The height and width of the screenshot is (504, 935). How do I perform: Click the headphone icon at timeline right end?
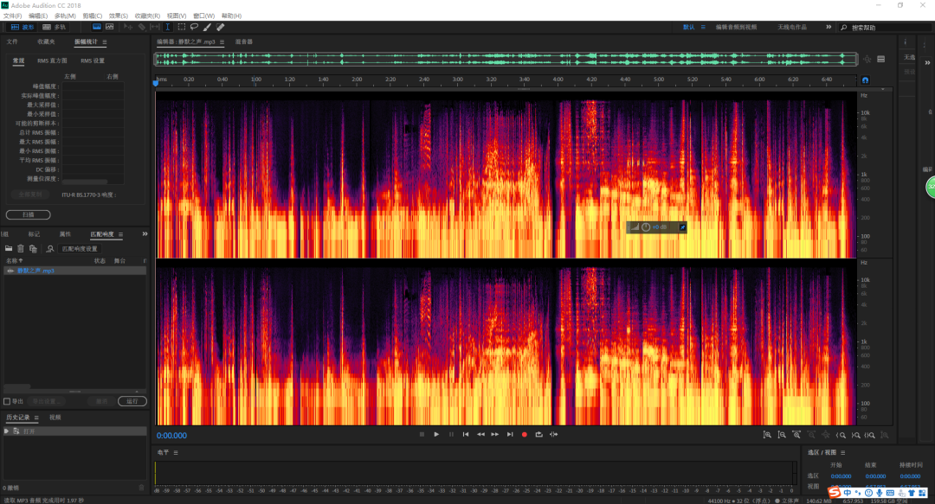(x=865, y=80)
